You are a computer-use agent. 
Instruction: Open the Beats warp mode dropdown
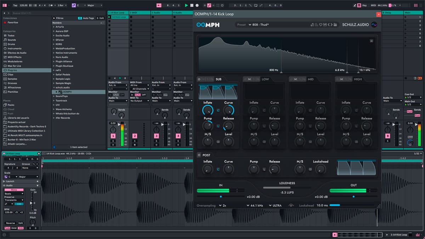coord(14,194)
